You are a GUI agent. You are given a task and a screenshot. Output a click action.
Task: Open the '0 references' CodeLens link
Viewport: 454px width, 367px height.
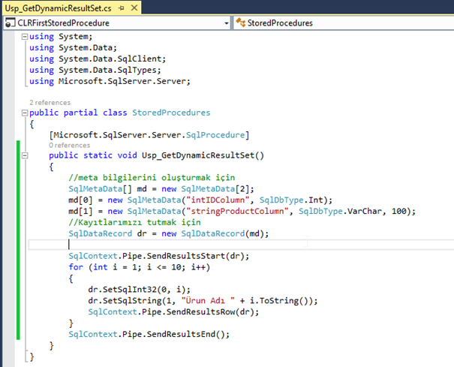[x=70, y=145]
